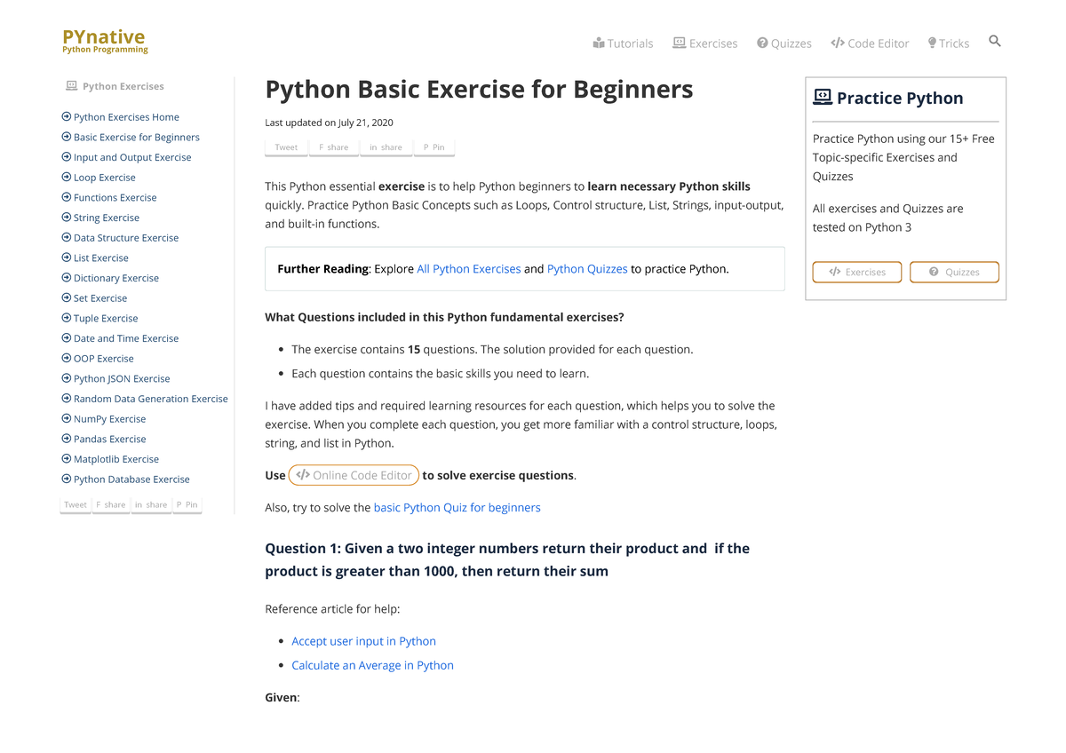Image resolution: width=1066 pixels, height=753 pixels.
Task: Open the basic Python Quiz for beginners link
Action: [457, 507]
